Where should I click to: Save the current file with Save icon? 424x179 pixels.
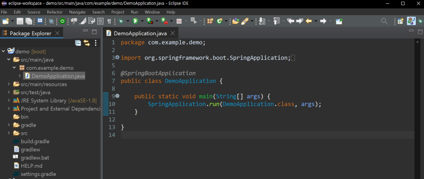point(20,21)
